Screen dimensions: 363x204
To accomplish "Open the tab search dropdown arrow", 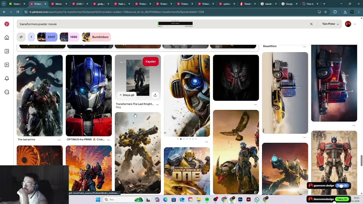I will tap(4, 4).
